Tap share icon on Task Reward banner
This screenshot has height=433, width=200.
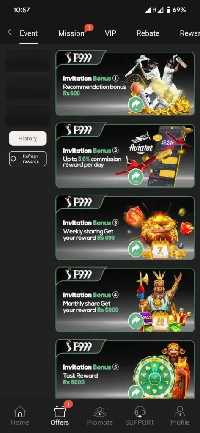[x=136, y=392]
